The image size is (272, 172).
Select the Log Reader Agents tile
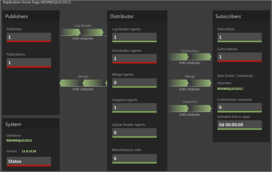(x=135, y=37)
